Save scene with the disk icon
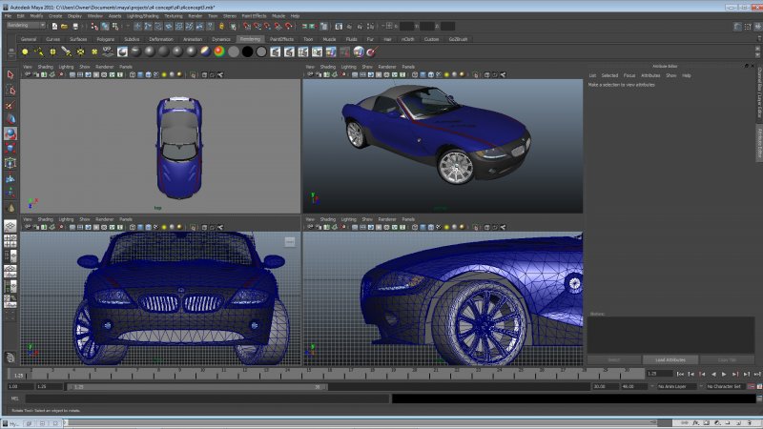The height and width of the screenshot is (429, 763). point(75,27)
